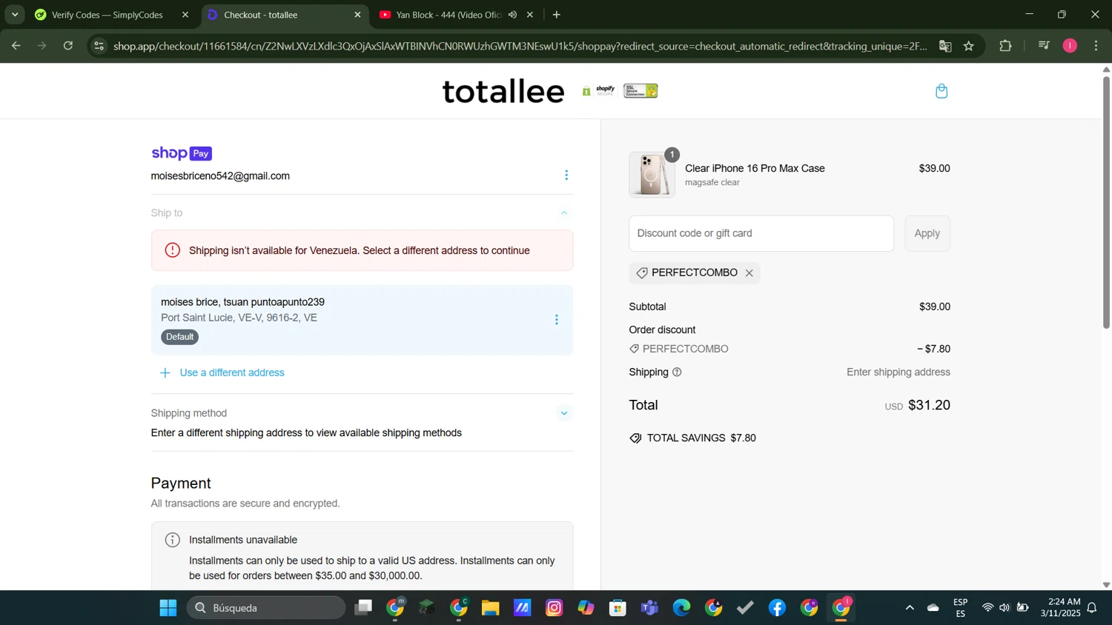Screen dimensions: 1112x625
Task: Select the moises brice default address card
Action: (x=362, y=320)
